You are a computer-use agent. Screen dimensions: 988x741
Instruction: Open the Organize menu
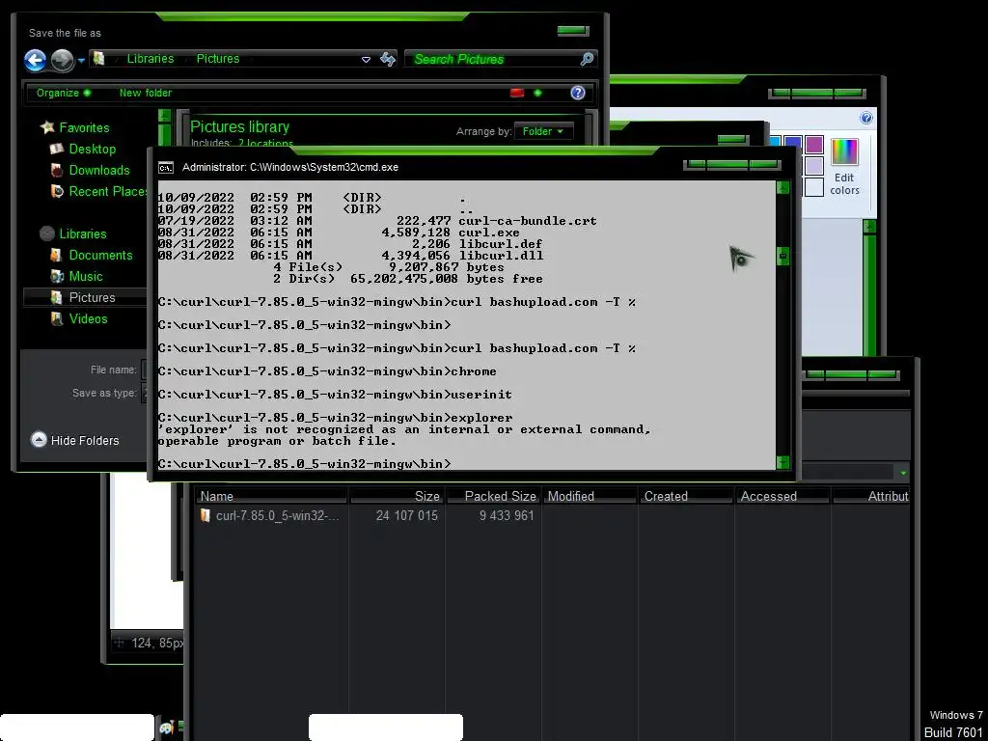click(x=63, y=93)
